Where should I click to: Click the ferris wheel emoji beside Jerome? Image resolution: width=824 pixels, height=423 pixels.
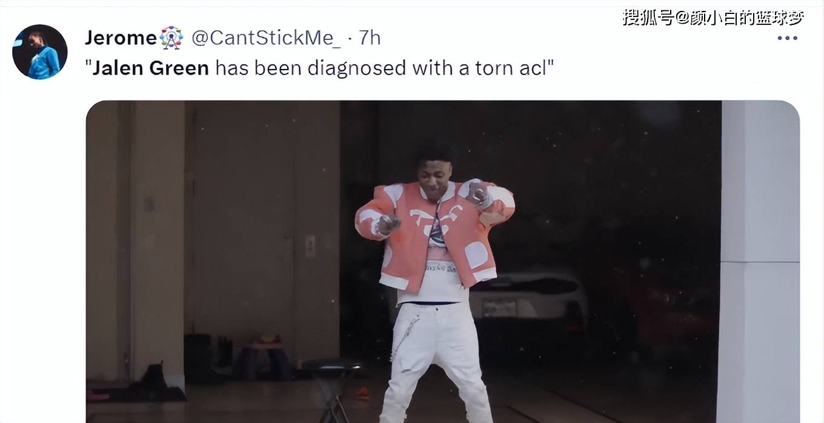point(171,38)
